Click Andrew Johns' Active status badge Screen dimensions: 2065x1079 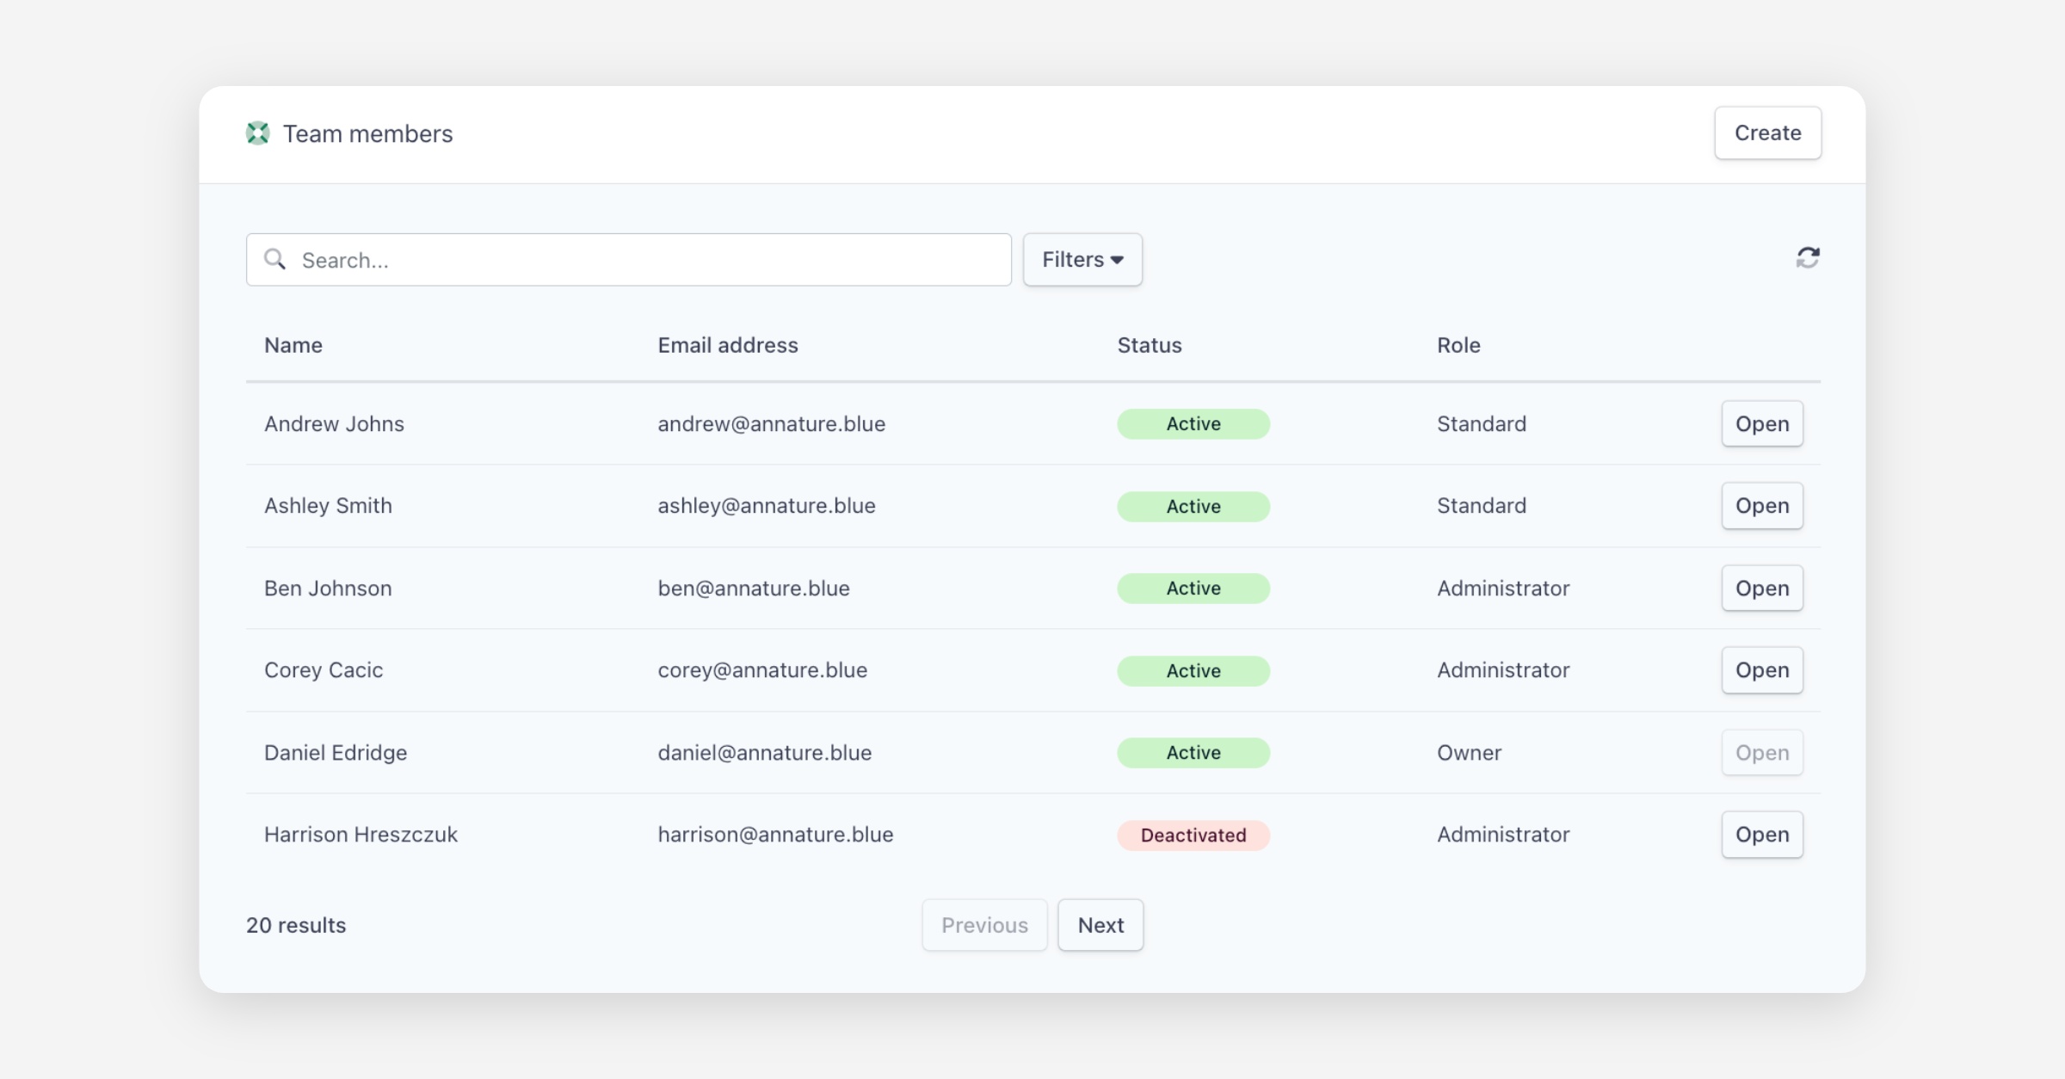1193,424
